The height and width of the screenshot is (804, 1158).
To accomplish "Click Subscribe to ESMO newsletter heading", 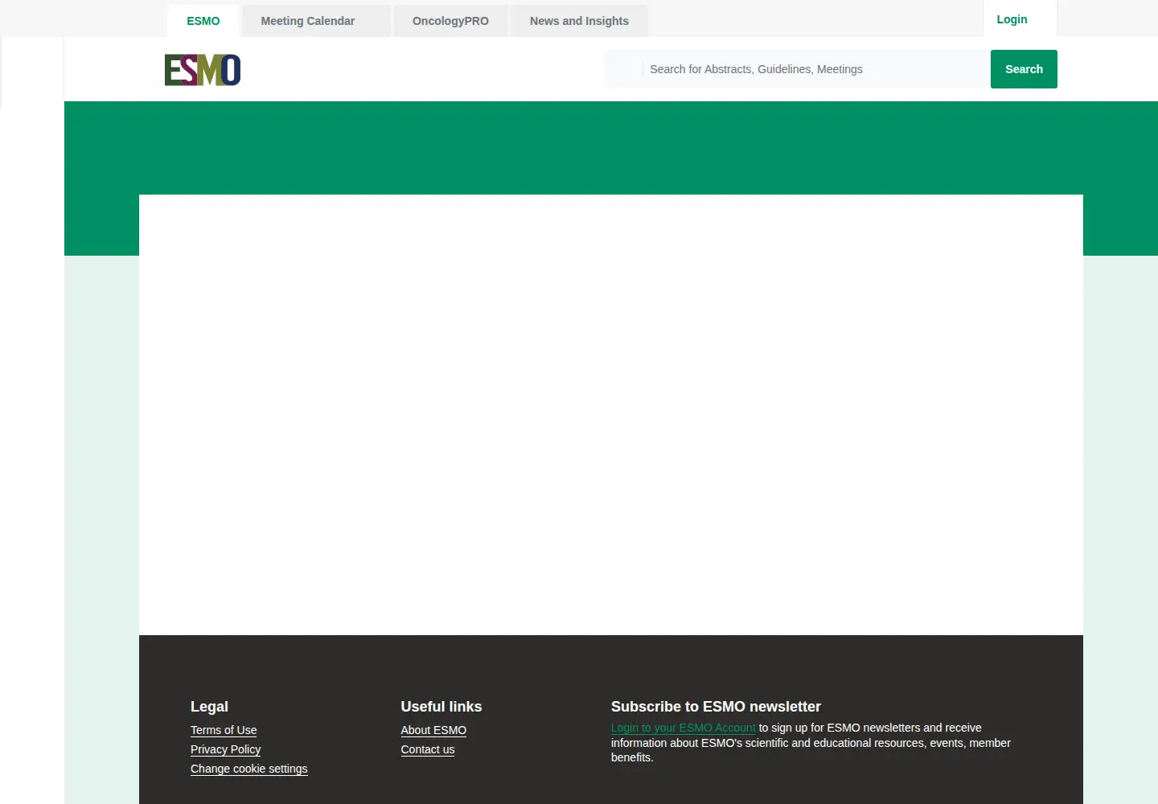I will tap(716, 707).
